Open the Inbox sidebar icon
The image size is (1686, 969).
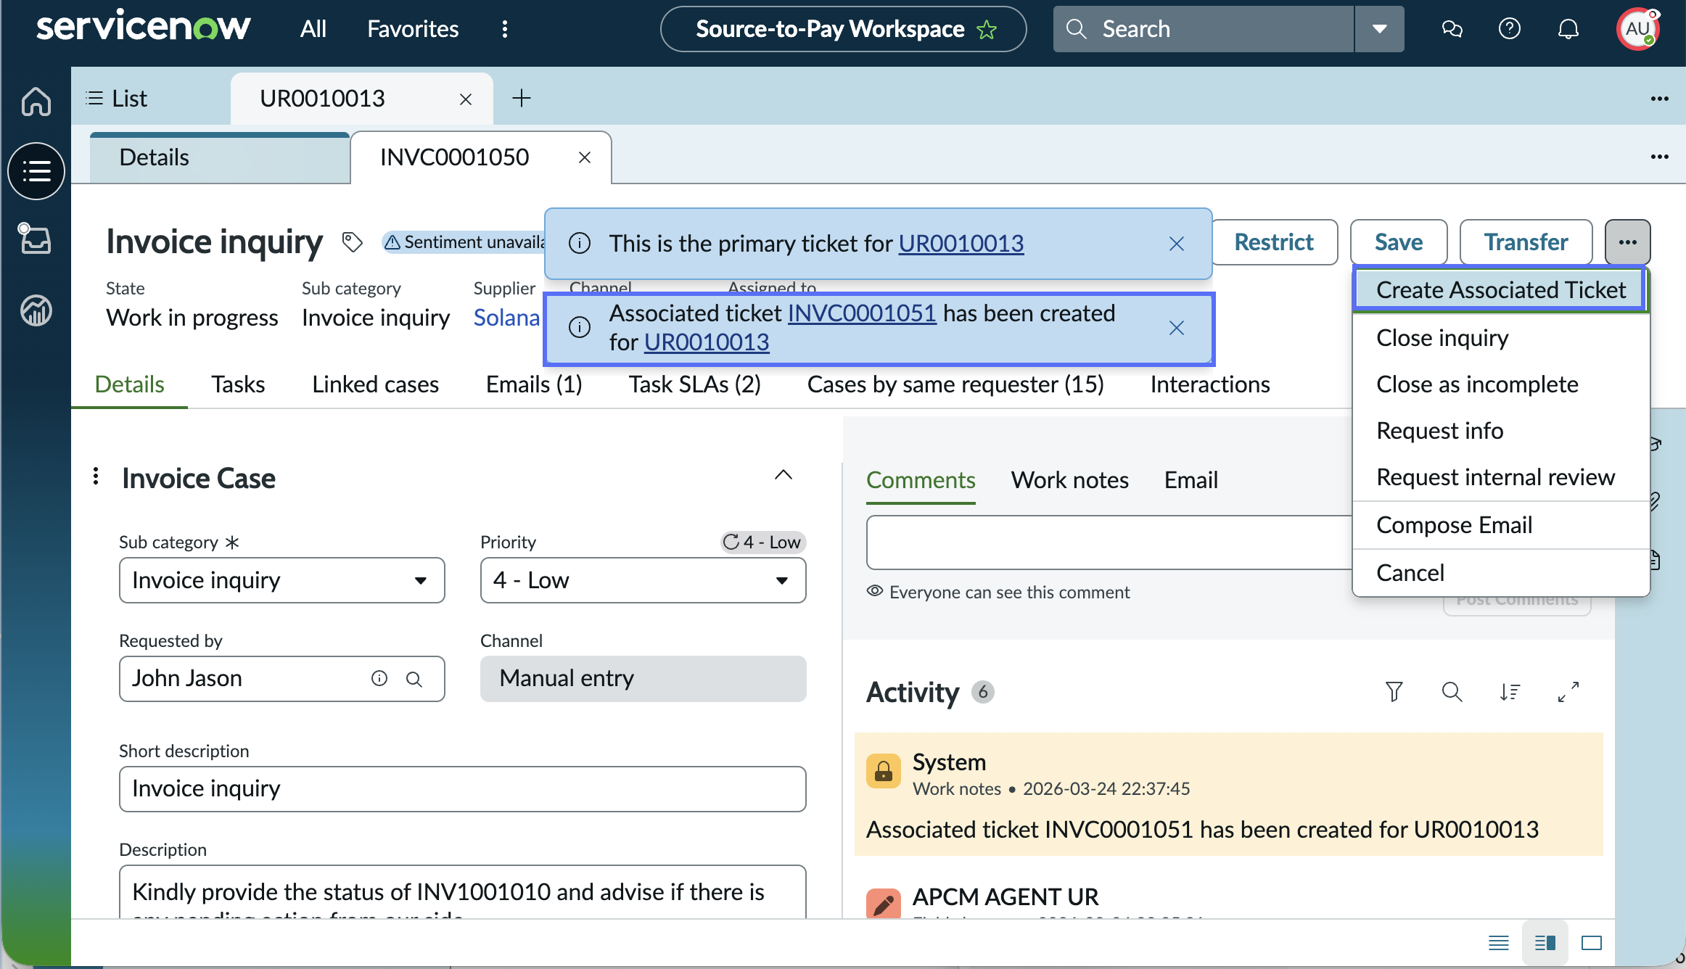35,239
